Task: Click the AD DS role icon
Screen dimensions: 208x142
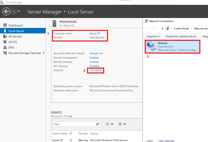Action: [x=5, y=42]
